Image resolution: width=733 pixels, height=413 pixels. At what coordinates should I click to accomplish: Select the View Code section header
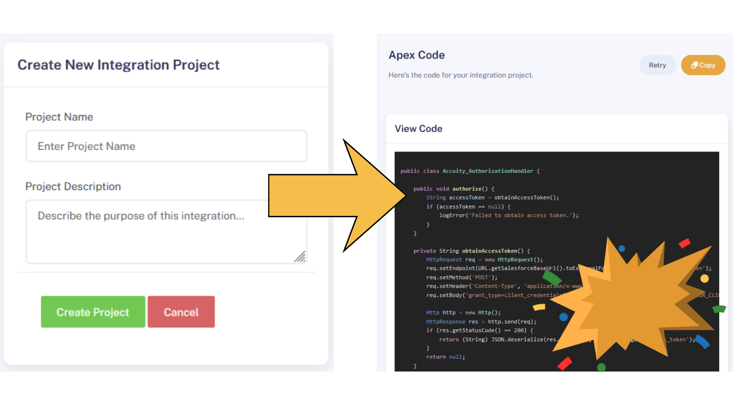[418, 129]
